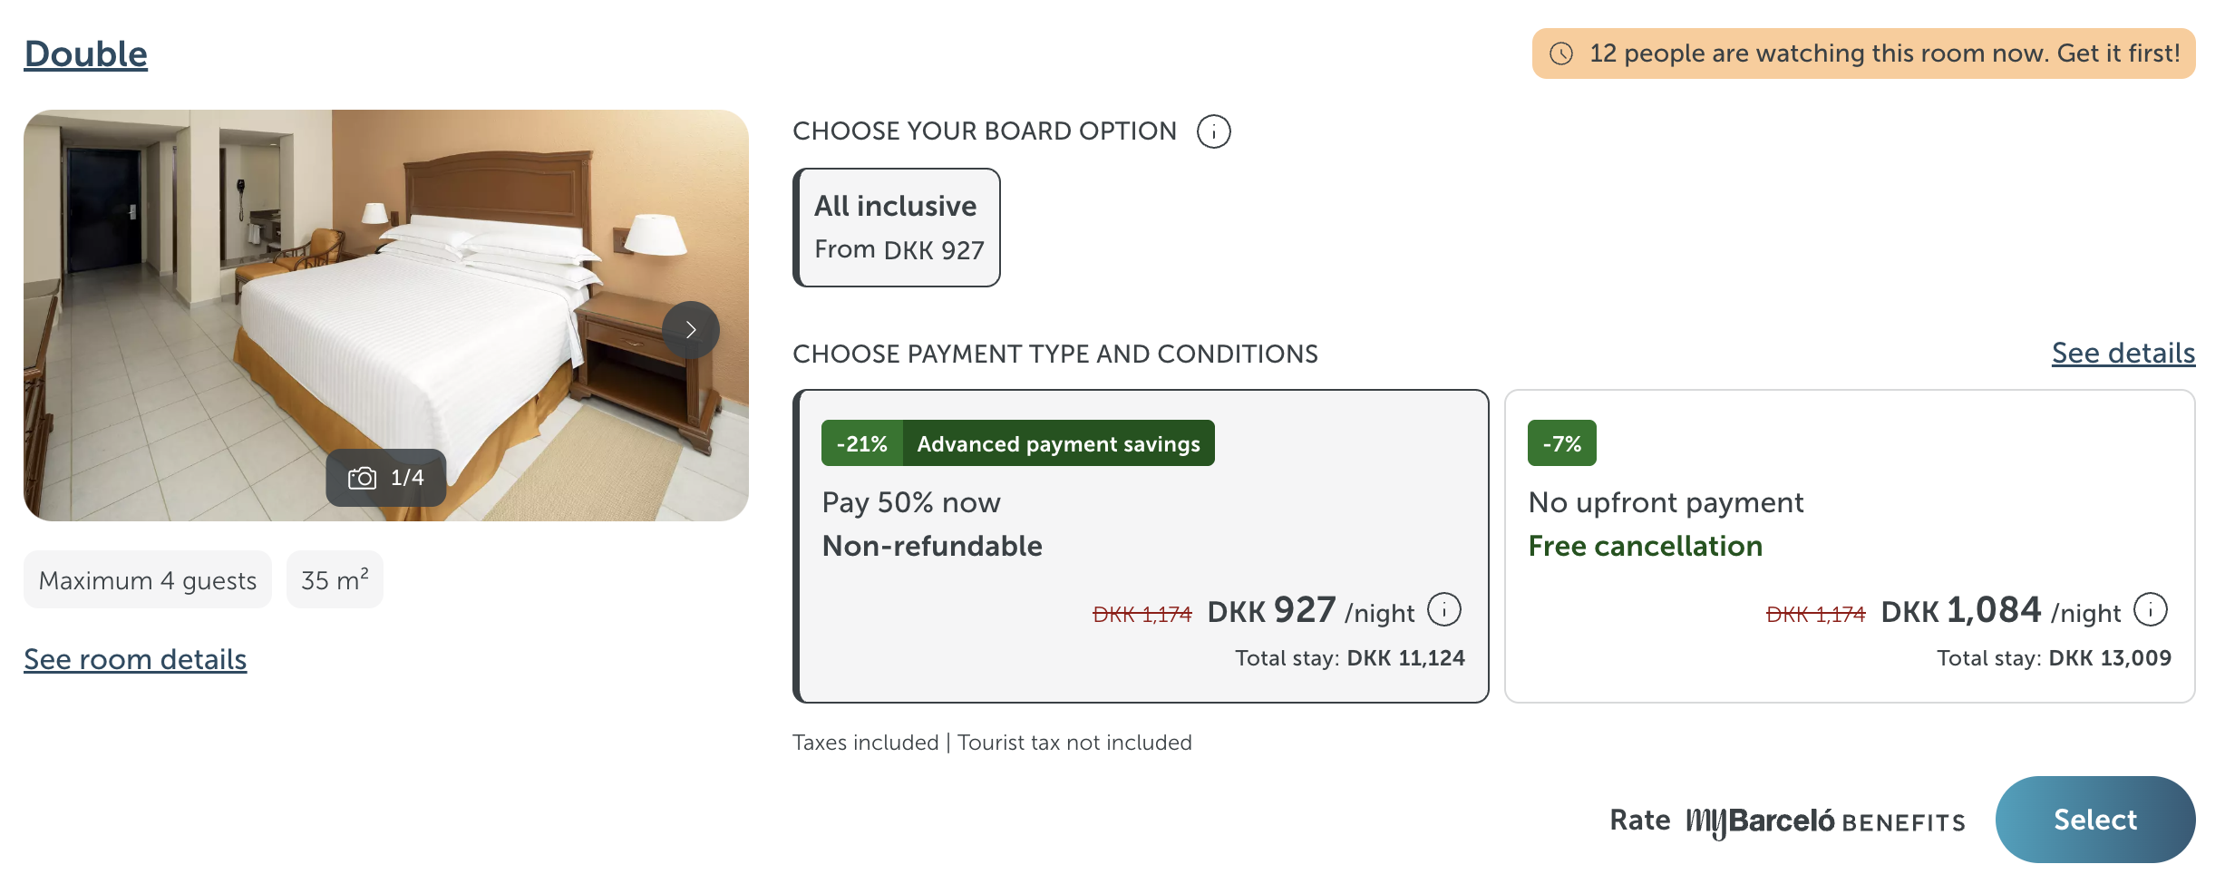Open the Double room title link

[x=86, y=54]
